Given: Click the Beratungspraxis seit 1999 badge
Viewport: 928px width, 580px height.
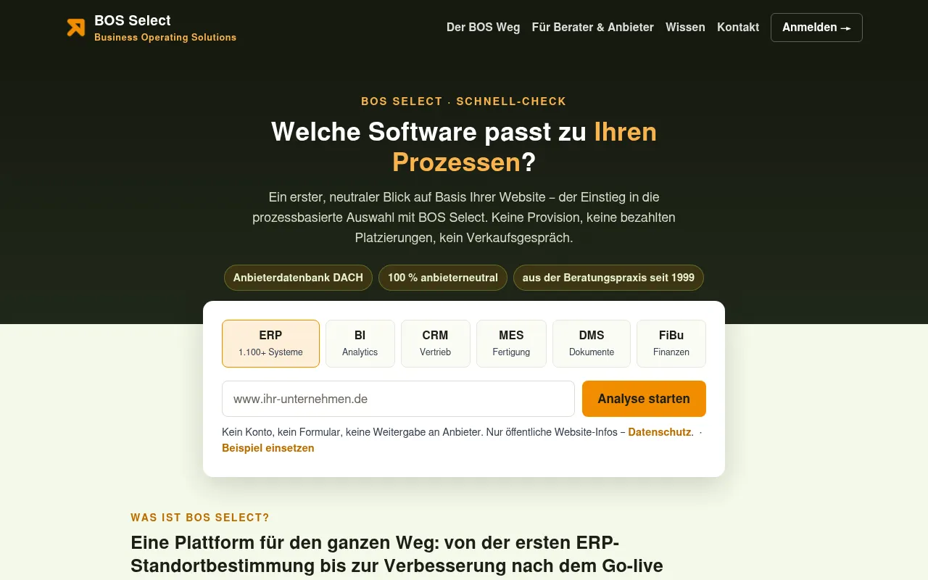Looking at the screenshot, I should click(x=608, y=278).
